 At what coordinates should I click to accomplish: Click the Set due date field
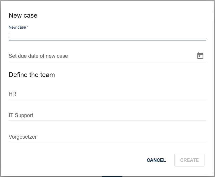pyautogui.click(x=79, y=56)
